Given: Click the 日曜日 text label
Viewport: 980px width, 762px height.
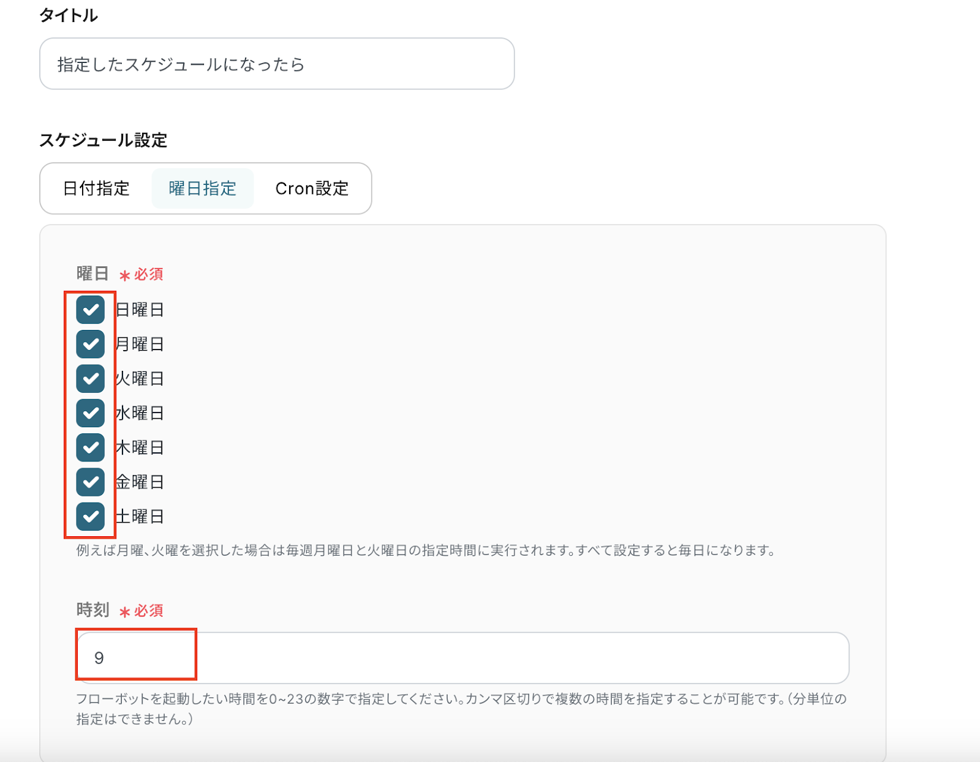Looking at the screenshot, I should pyautogui.click(x=140, y=310).
